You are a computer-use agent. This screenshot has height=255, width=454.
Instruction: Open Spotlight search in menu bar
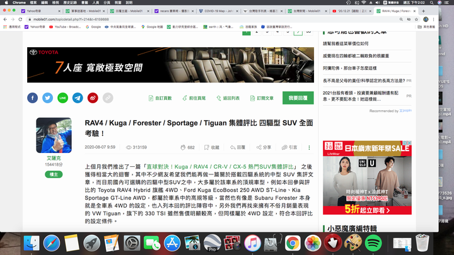click(x=432, y=3)
